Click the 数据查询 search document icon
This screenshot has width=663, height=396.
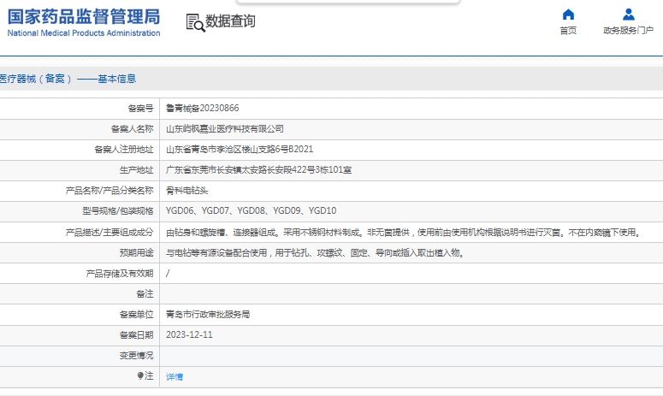[195, 22]
